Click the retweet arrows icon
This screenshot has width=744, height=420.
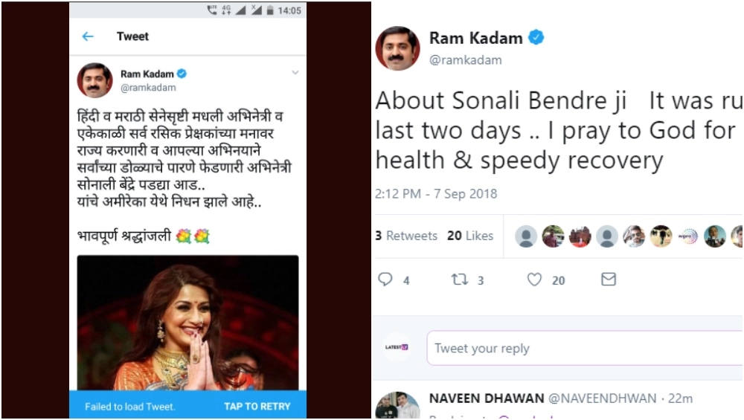[459, 280]
